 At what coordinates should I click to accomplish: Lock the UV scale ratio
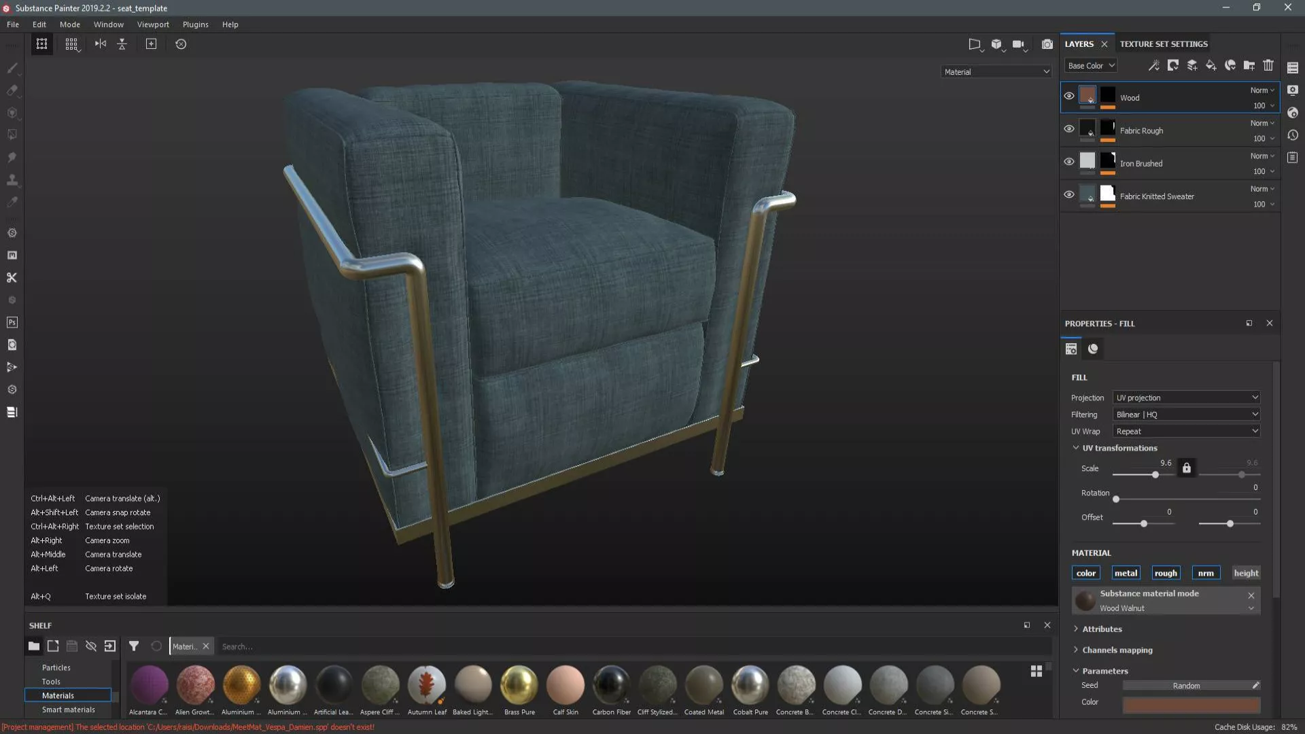[x=1187, y=468]
